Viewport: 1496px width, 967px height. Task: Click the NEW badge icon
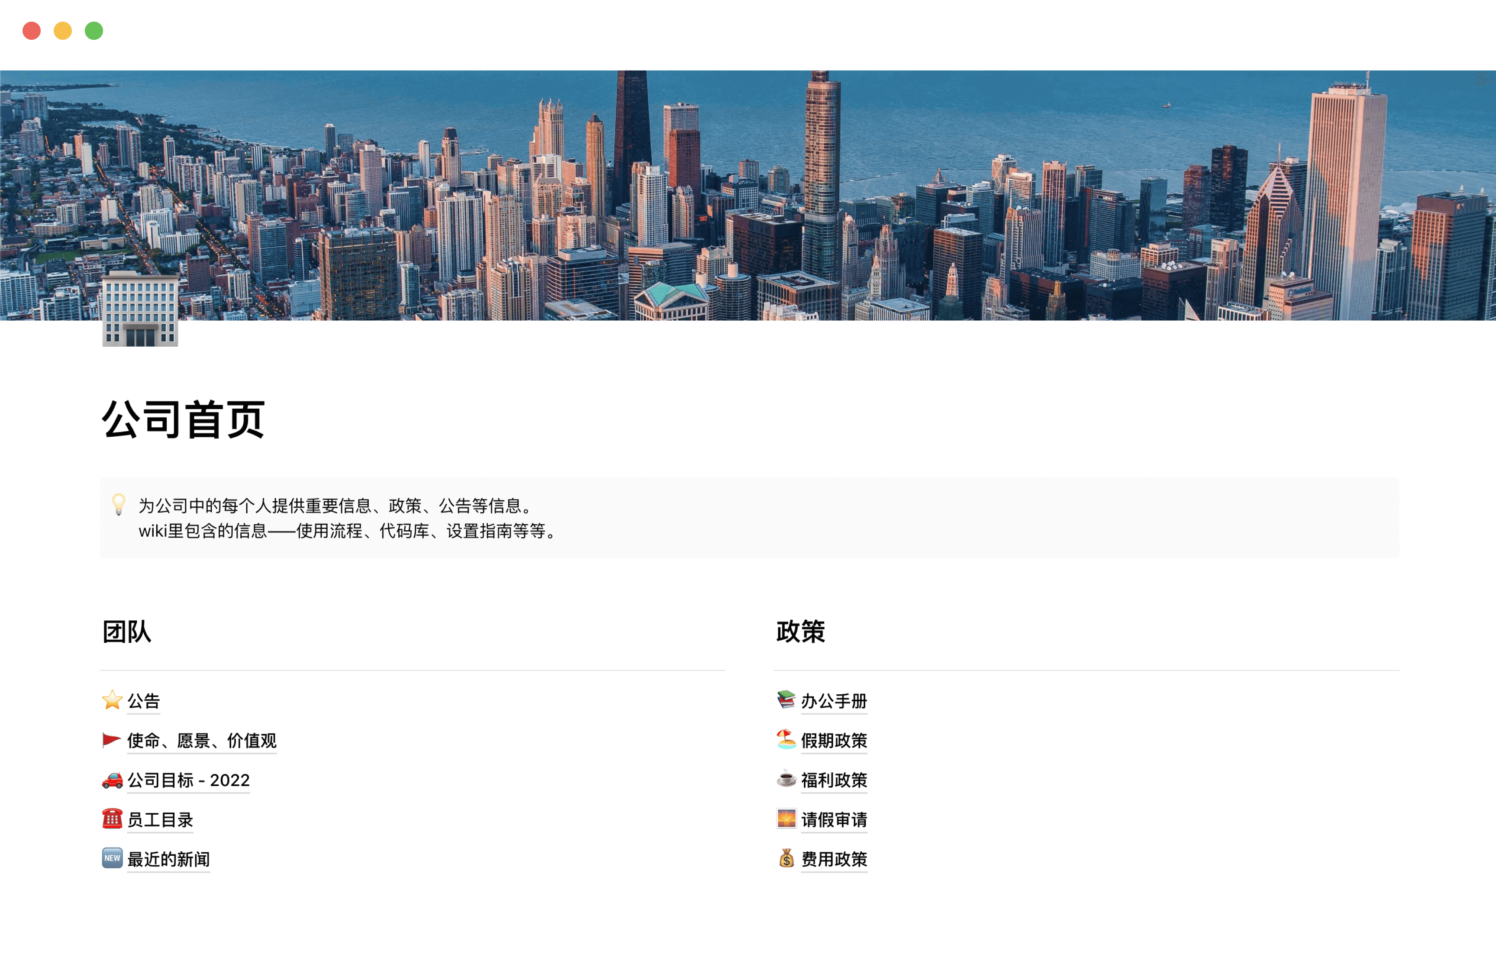tap(112, 858)
